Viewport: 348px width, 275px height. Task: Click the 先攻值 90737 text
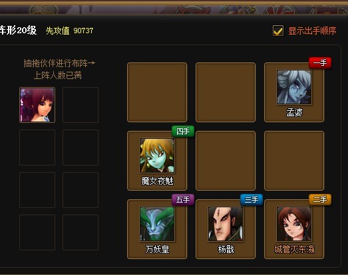[x=69, y=31]
